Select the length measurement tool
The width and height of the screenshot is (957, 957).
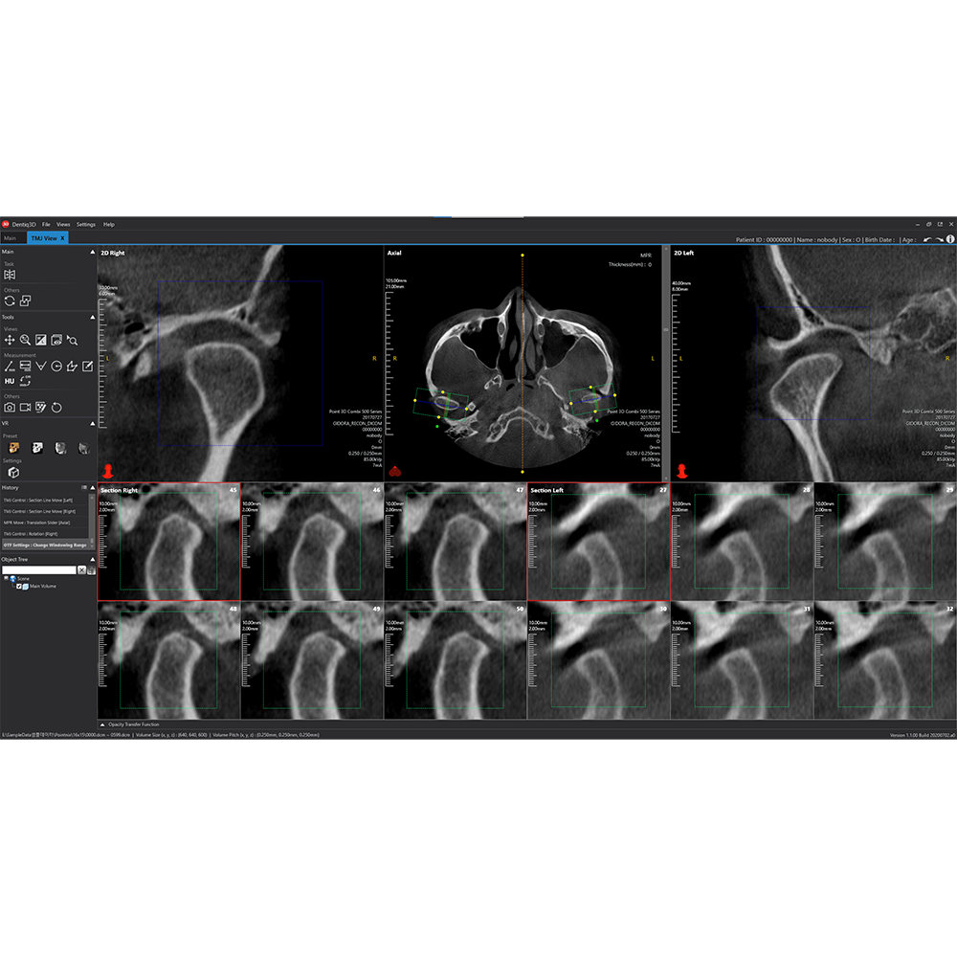pyautogui.click(x=8, y=366)
